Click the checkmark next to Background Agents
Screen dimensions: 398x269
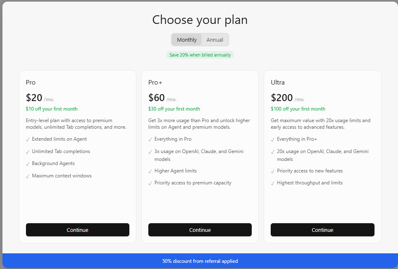point(28,164)
